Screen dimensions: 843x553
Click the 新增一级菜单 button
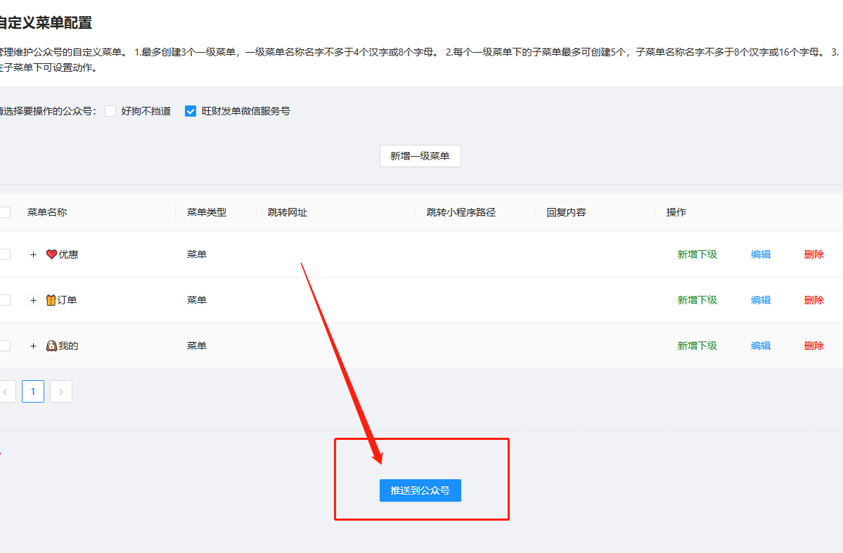point(420,156)
